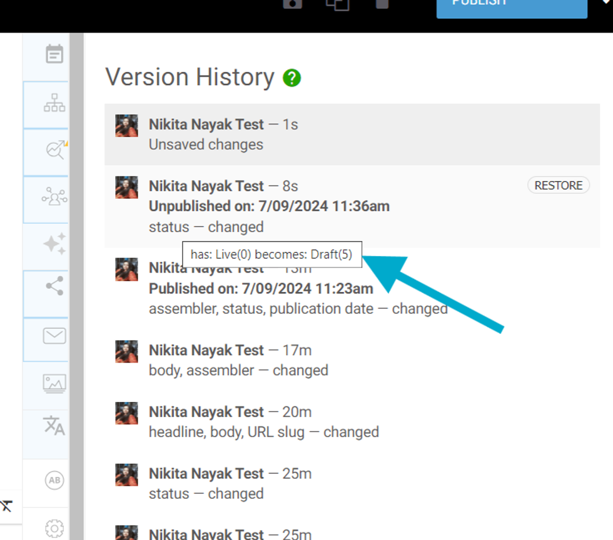
Task: Open the site hierarchy icon in sidebar
Action: click(54, 103)
